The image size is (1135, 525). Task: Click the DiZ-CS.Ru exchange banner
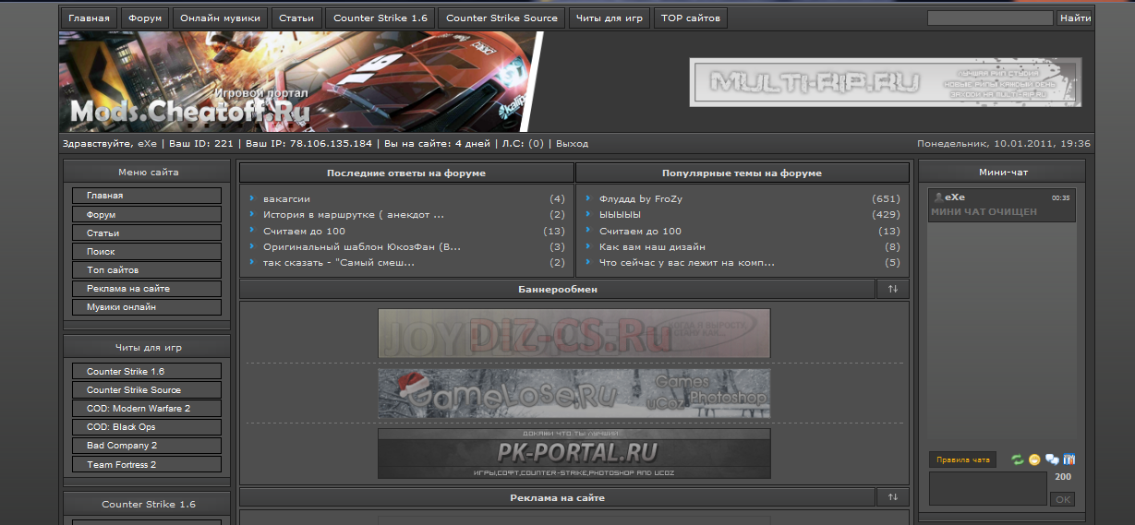coord(574,333)
